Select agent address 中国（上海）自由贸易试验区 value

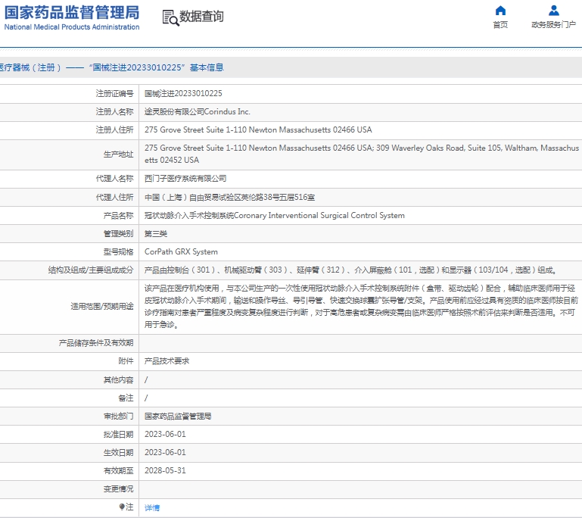pos(229,198)
